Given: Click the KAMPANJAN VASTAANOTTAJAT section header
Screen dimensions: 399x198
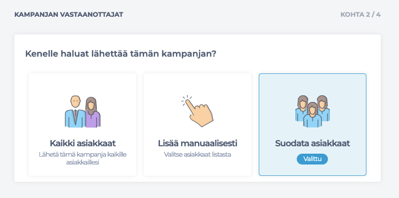Looking at the screenshot, I should pos(69,14).
